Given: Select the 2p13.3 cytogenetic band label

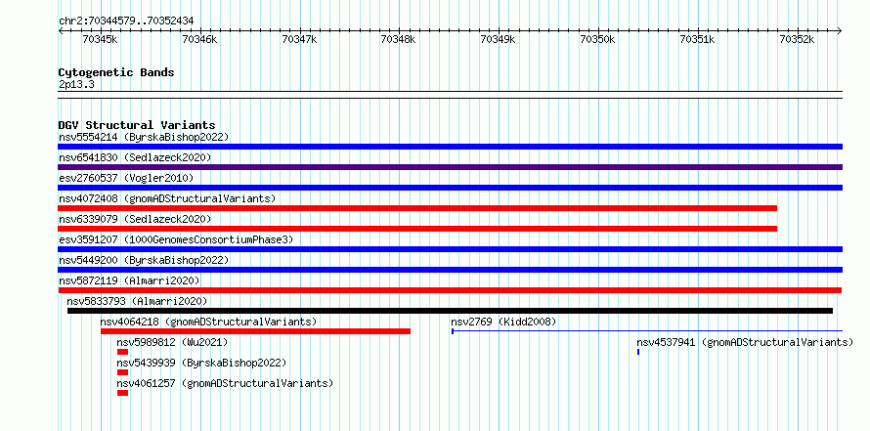Looking at the screenshot, I should coord(76,84).
